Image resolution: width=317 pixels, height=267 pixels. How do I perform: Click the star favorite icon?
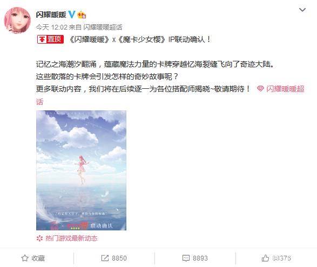coord(25,258)
